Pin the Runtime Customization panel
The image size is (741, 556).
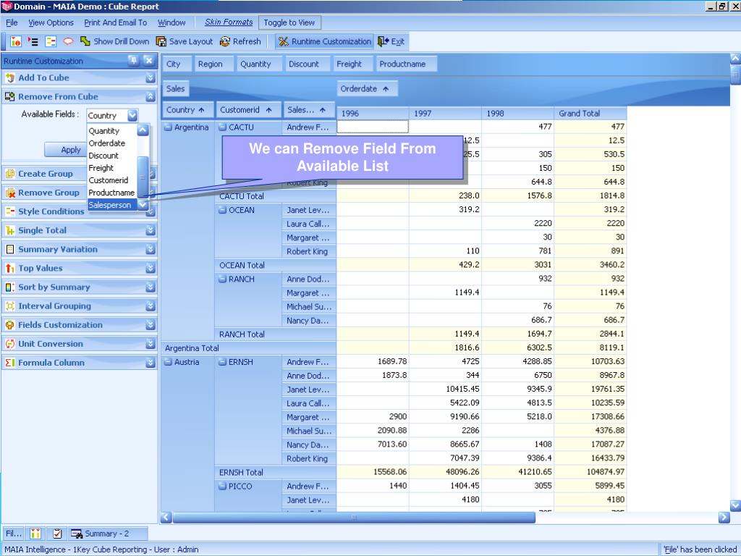(134, 61)
